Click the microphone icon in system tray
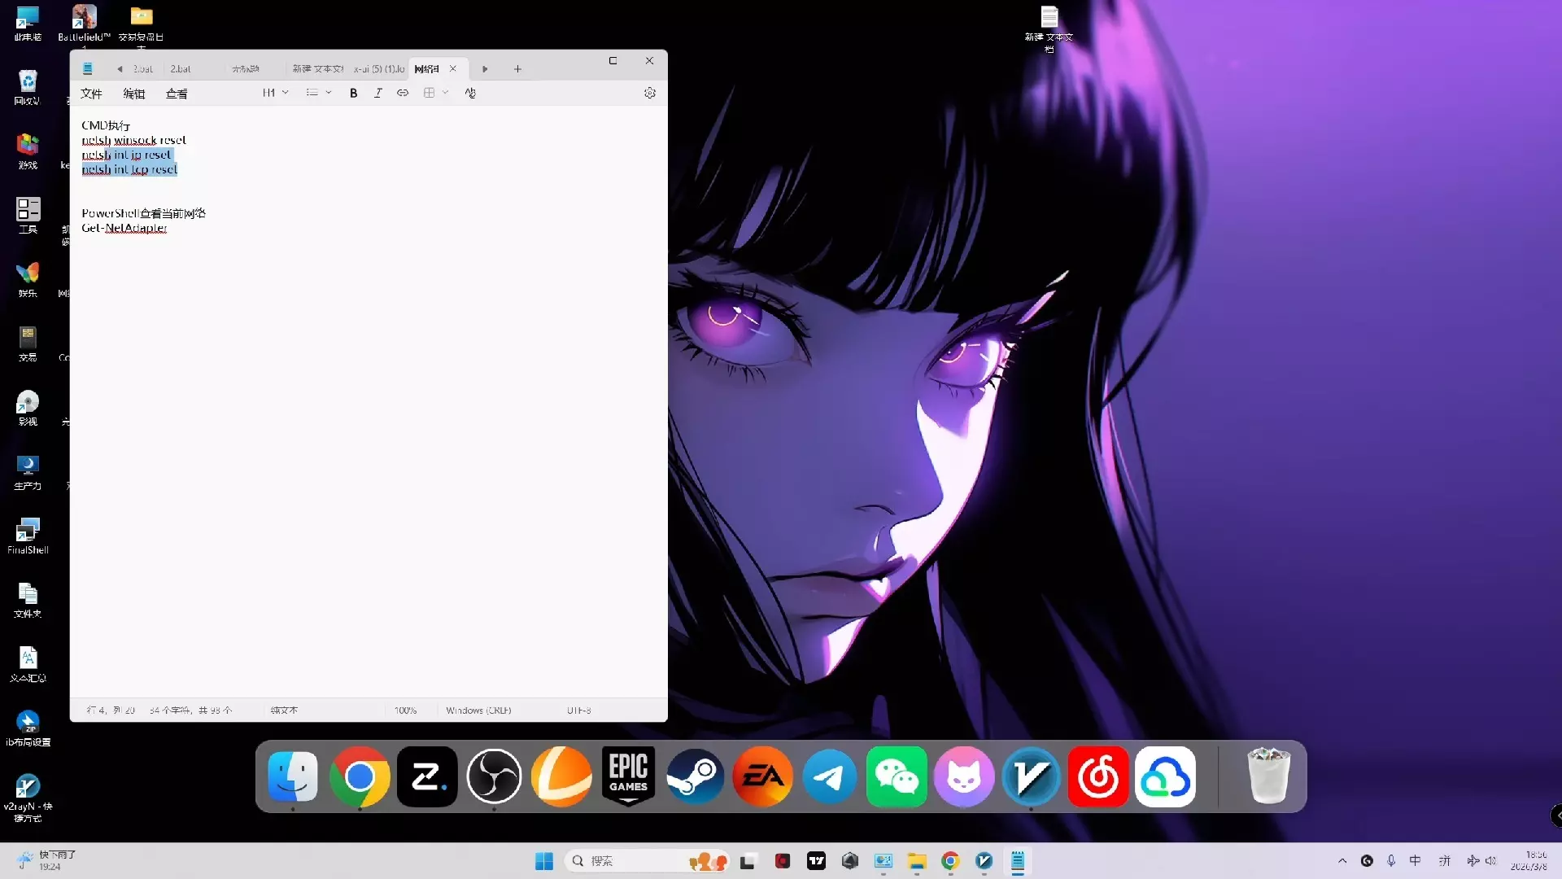The height and width of the screenshot is (879, 1562). point(1391,861)
